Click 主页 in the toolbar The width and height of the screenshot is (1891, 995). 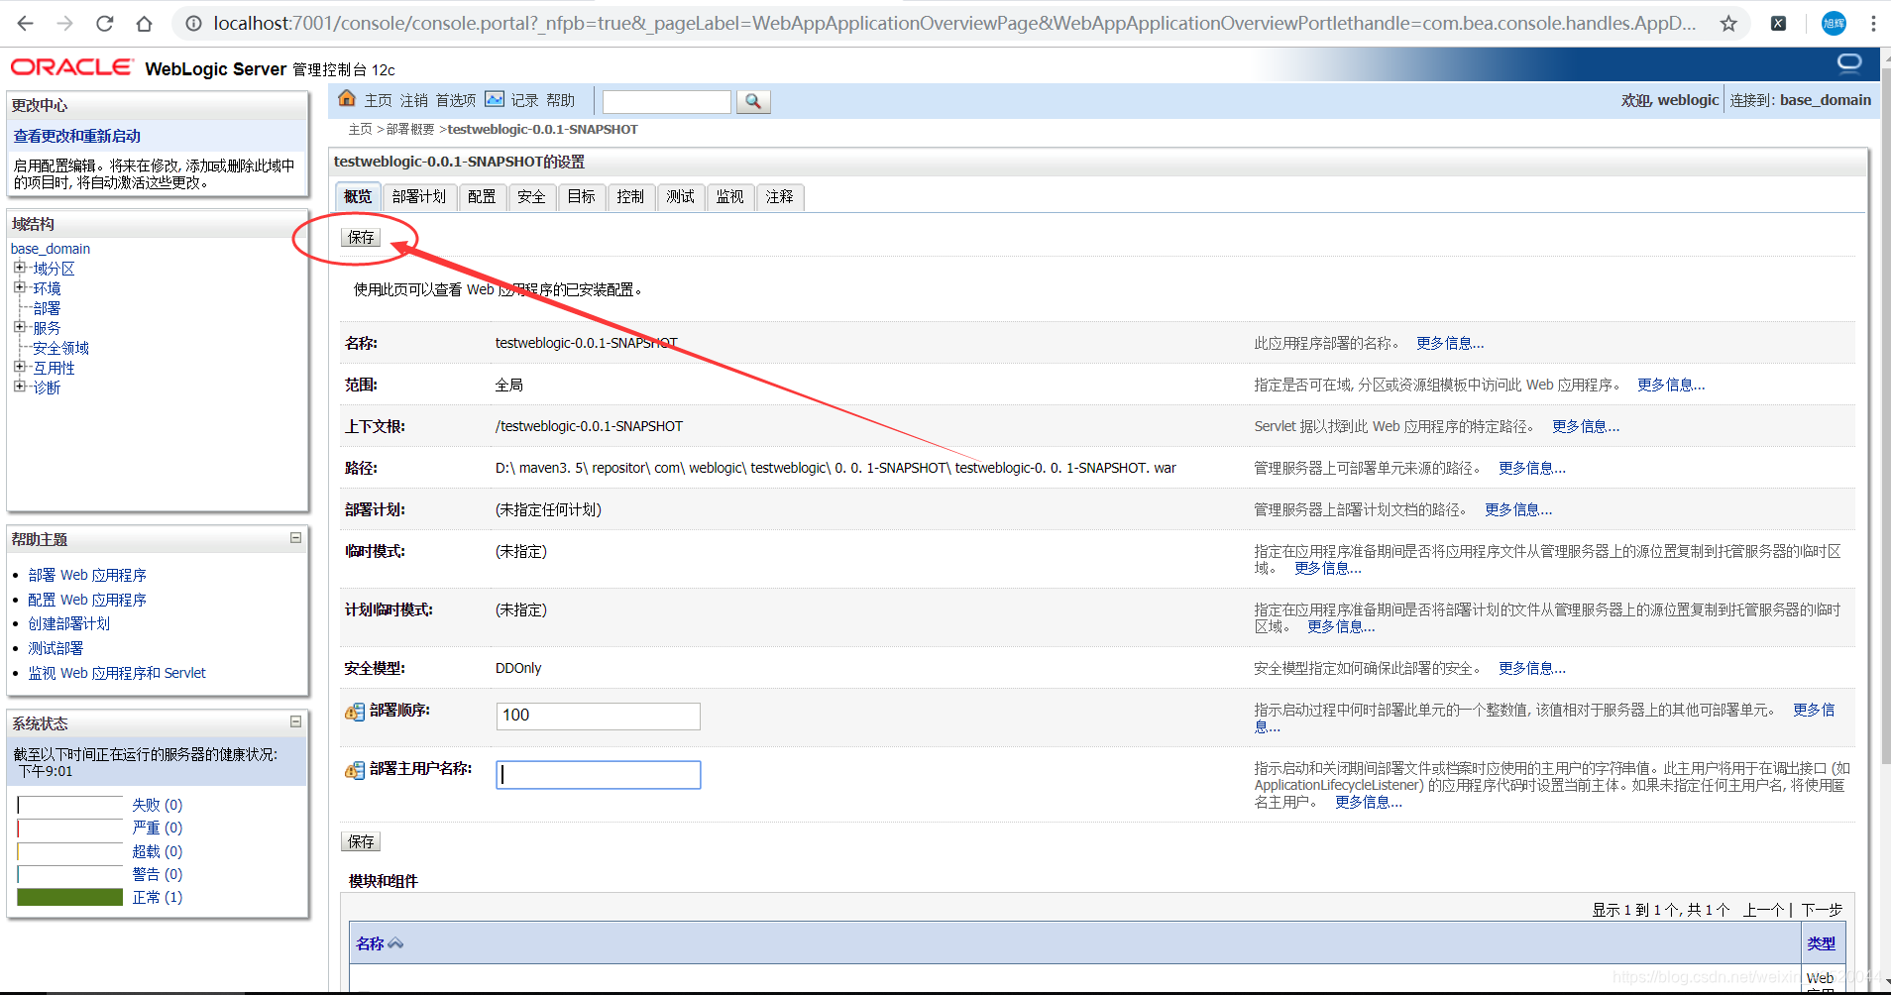pyautogui.click(x=379, y=100)
